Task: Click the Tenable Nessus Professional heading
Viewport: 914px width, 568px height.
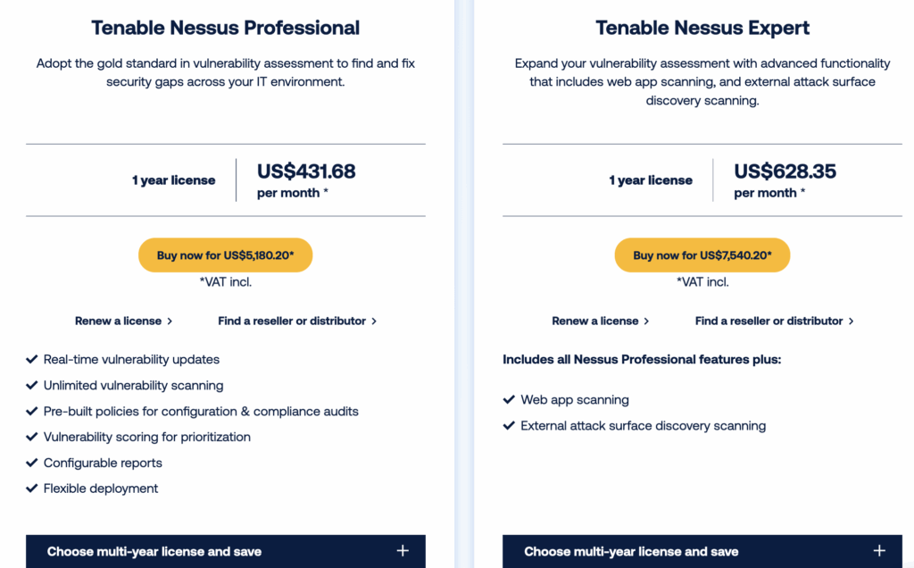Action: (x=225, y=28)
